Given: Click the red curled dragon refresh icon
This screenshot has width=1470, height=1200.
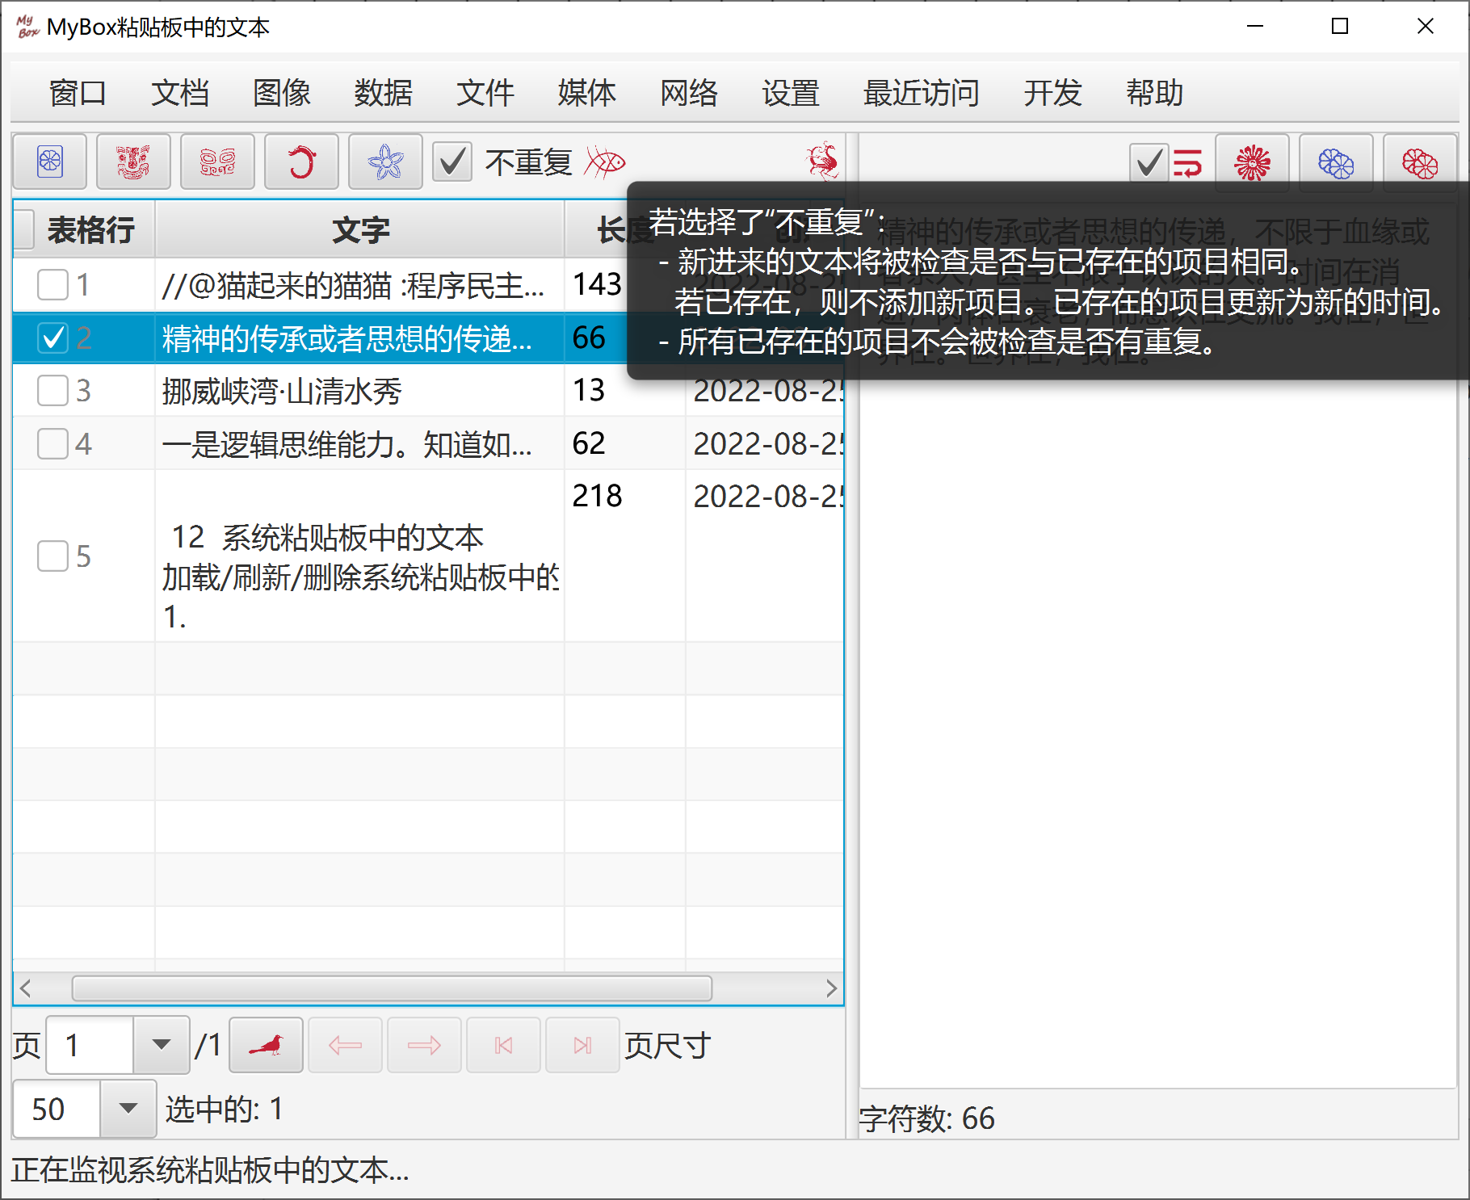Looking at the screenshot, I should [x=301, y=162].
